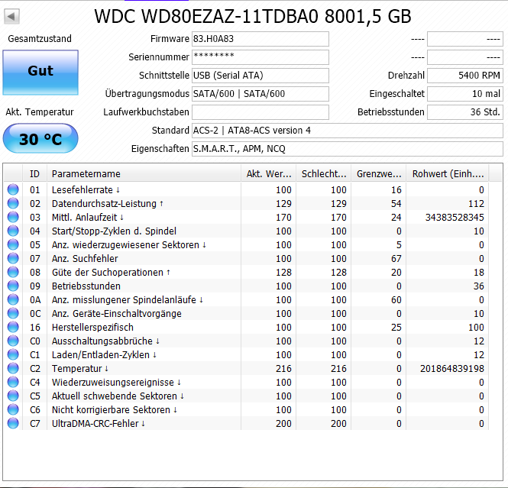Select status orb for Wiederzuweisungsereignisse row
The height and width of the screenshot is (488, 508).
tap(13, 382)
